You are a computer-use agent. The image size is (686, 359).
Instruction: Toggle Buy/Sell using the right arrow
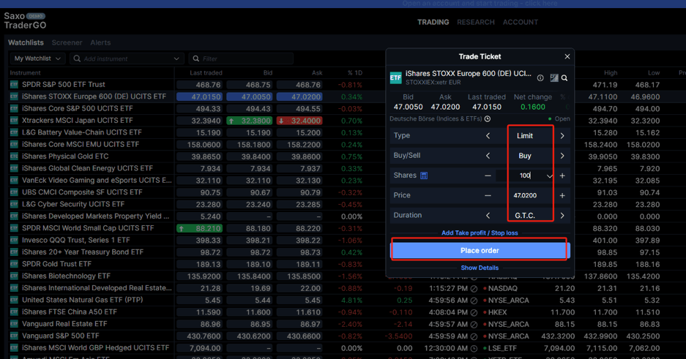click(x=562, y=156)
